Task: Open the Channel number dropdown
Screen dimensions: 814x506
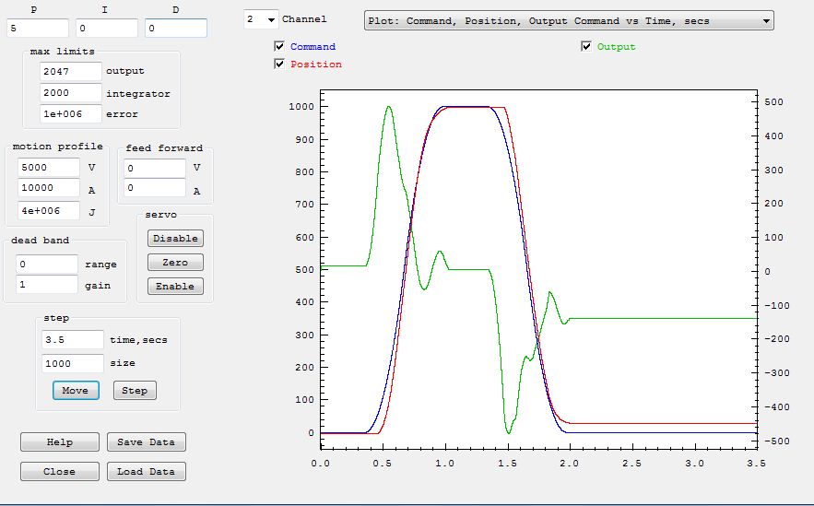Action: (261, 19)
